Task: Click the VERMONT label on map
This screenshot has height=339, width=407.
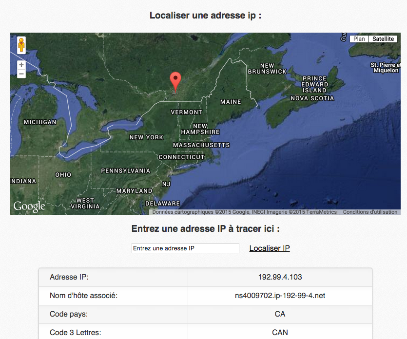Action: [x=186, y=112]
